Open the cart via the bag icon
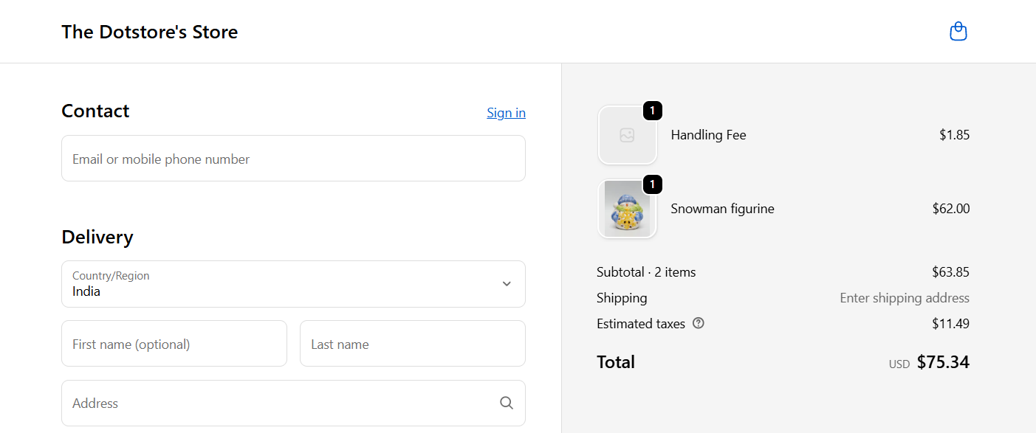Viewport: 1036px width, 433px height. [958, 31]
